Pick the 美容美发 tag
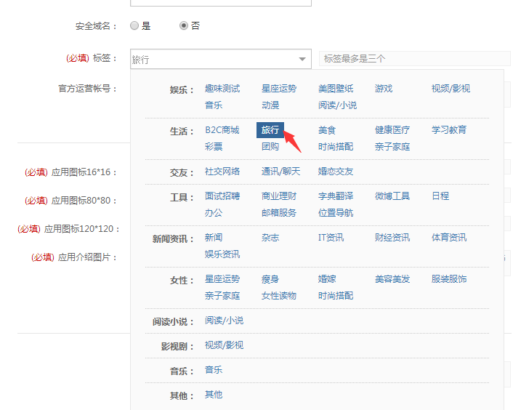The height and width of the screenshot is (410, 521). [x=392, y=279]
